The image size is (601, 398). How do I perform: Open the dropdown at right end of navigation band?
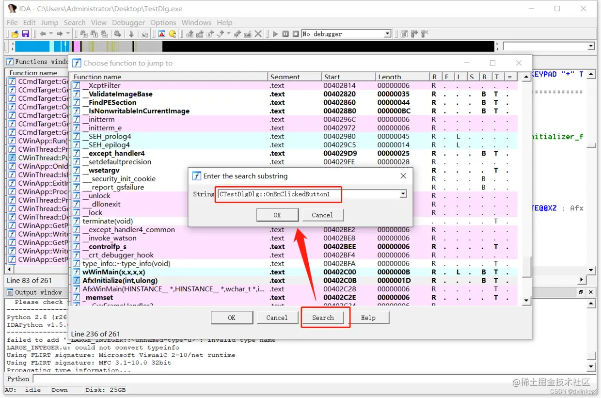tap(591, 47)
